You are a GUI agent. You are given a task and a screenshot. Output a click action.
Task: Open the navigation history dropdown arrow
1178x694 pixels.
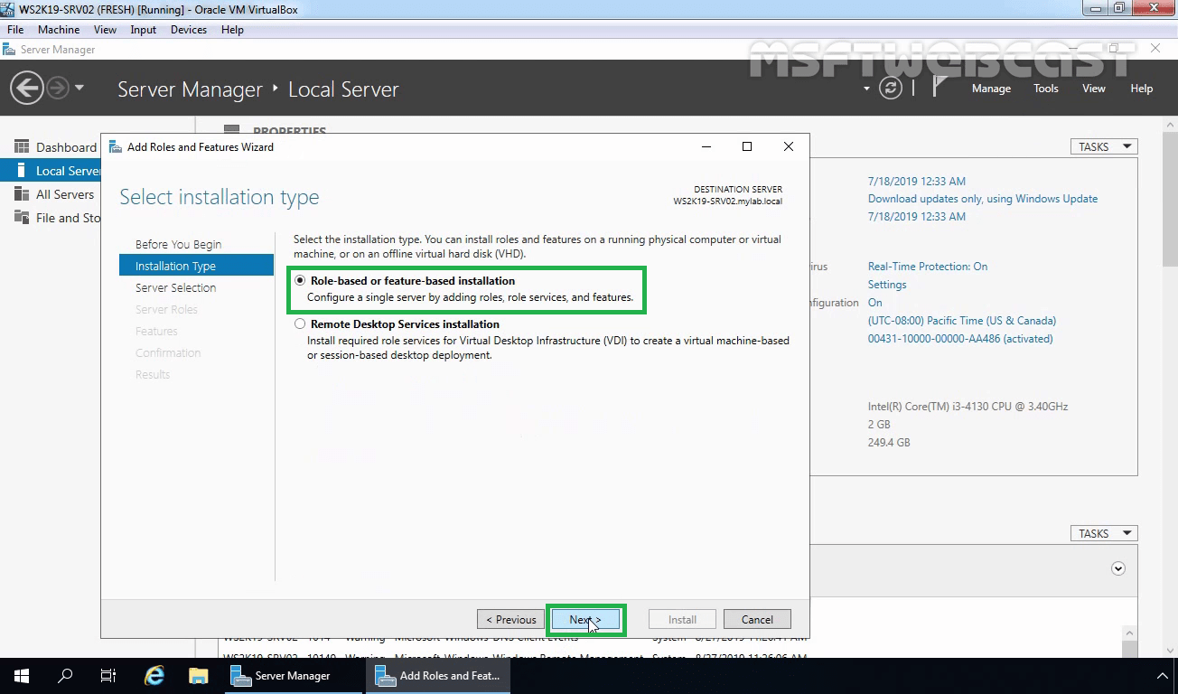[79, 89]
